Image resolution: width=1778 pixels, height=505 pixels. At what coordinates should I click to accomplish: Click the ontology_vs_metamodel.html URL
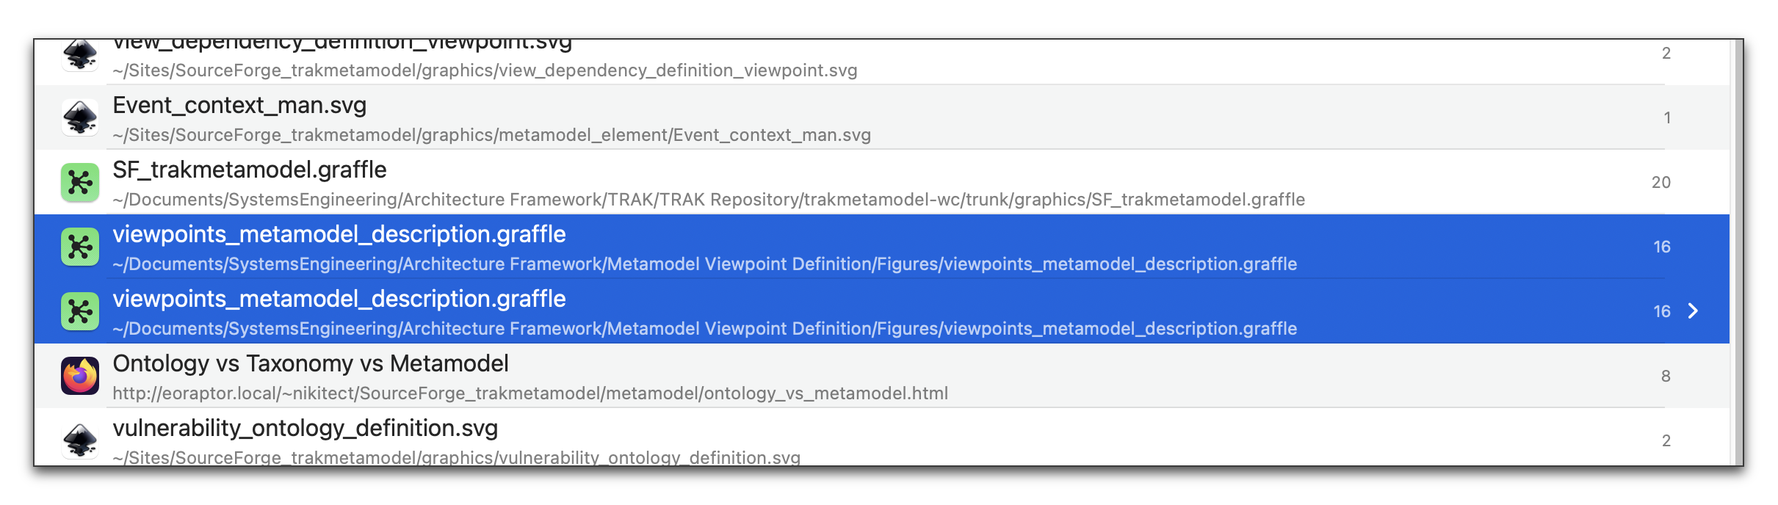(x=530, y=393)
